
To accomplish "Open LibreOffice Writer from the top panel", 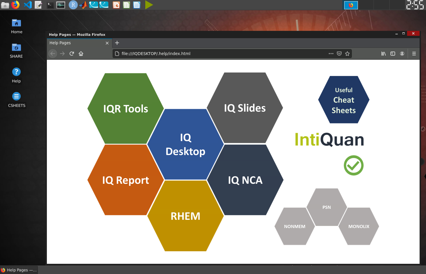I will click(137, 5).
